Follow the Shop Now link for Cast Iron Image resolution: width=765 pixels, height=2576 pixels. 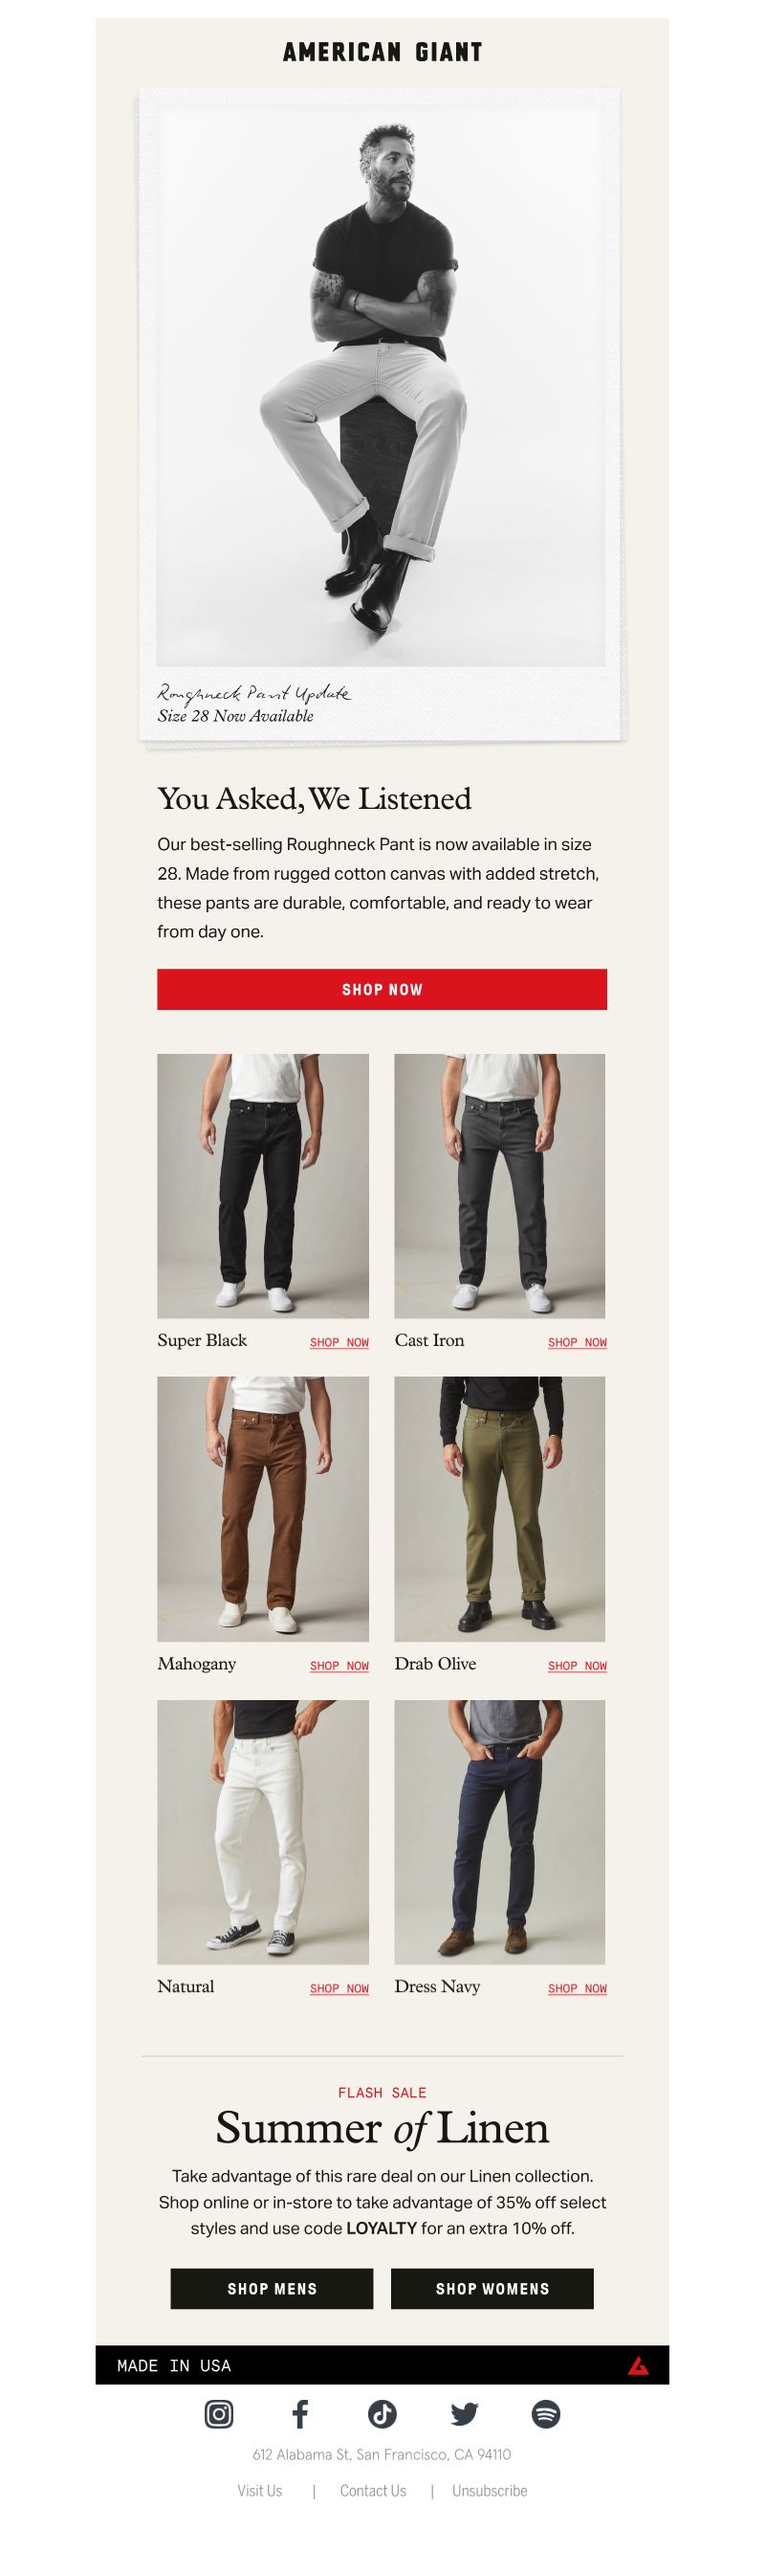[578, 1342]
